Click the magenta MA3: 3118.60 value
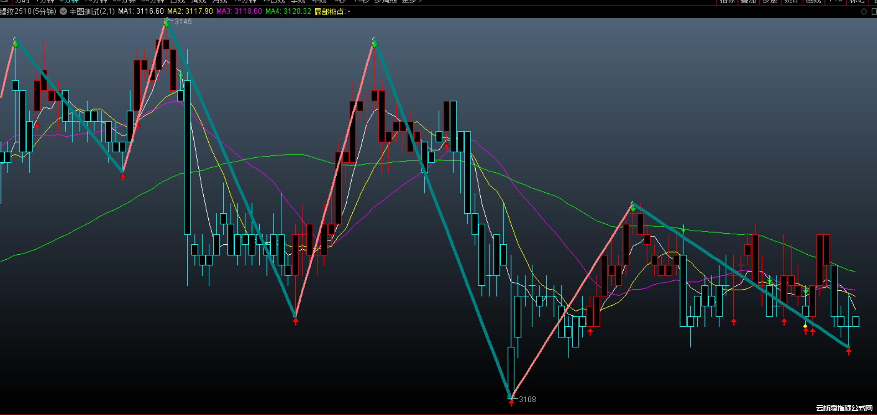Screen dimensions: 877x415 (x=239, y=12)
